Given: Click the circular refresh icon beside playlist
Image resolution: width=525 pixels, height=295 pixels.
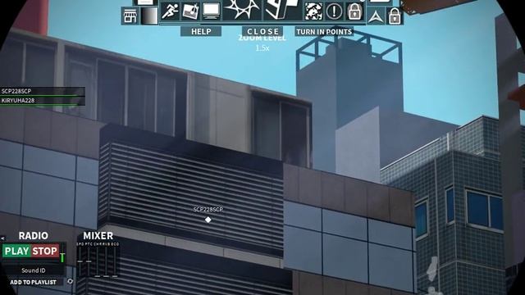Looking at the screenshot, I should coord(70,281).
